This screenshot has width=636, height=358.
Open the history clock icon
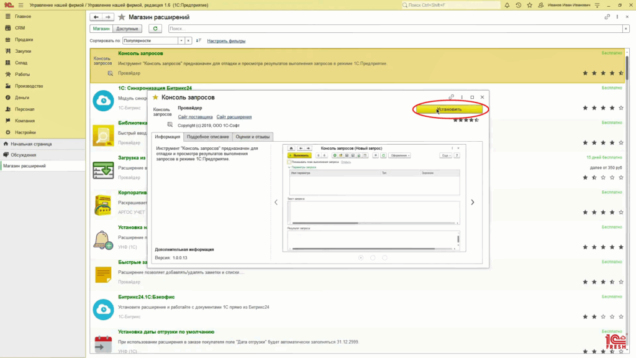pos(517,5)
